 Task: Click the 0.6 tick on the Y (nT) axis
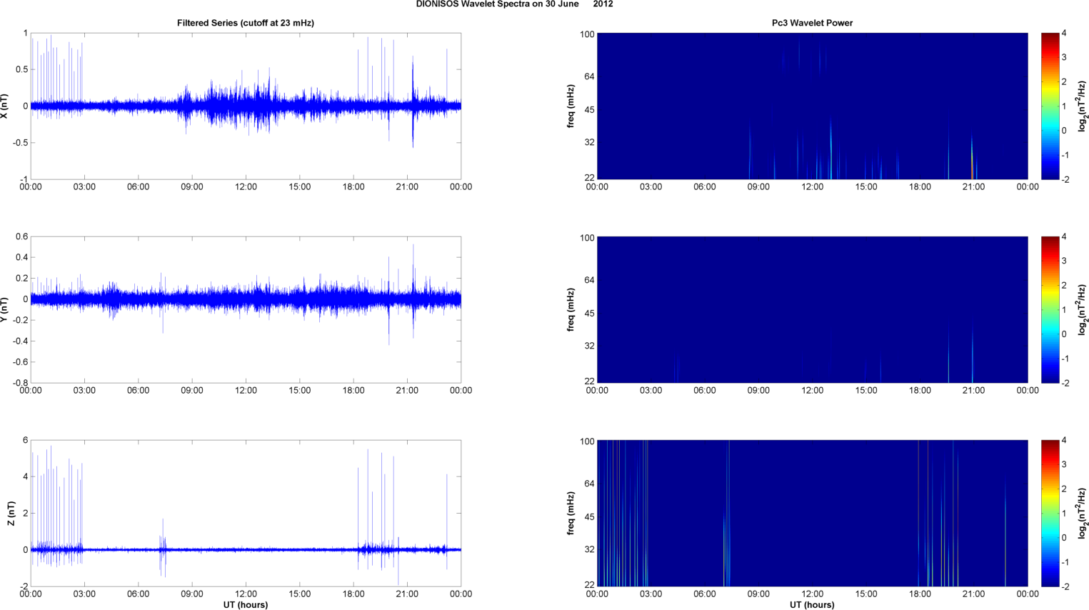coord(21,237)
